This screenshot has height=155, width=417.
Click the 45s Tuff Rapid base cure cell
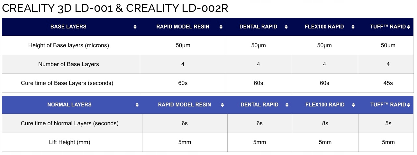[388, 83]
